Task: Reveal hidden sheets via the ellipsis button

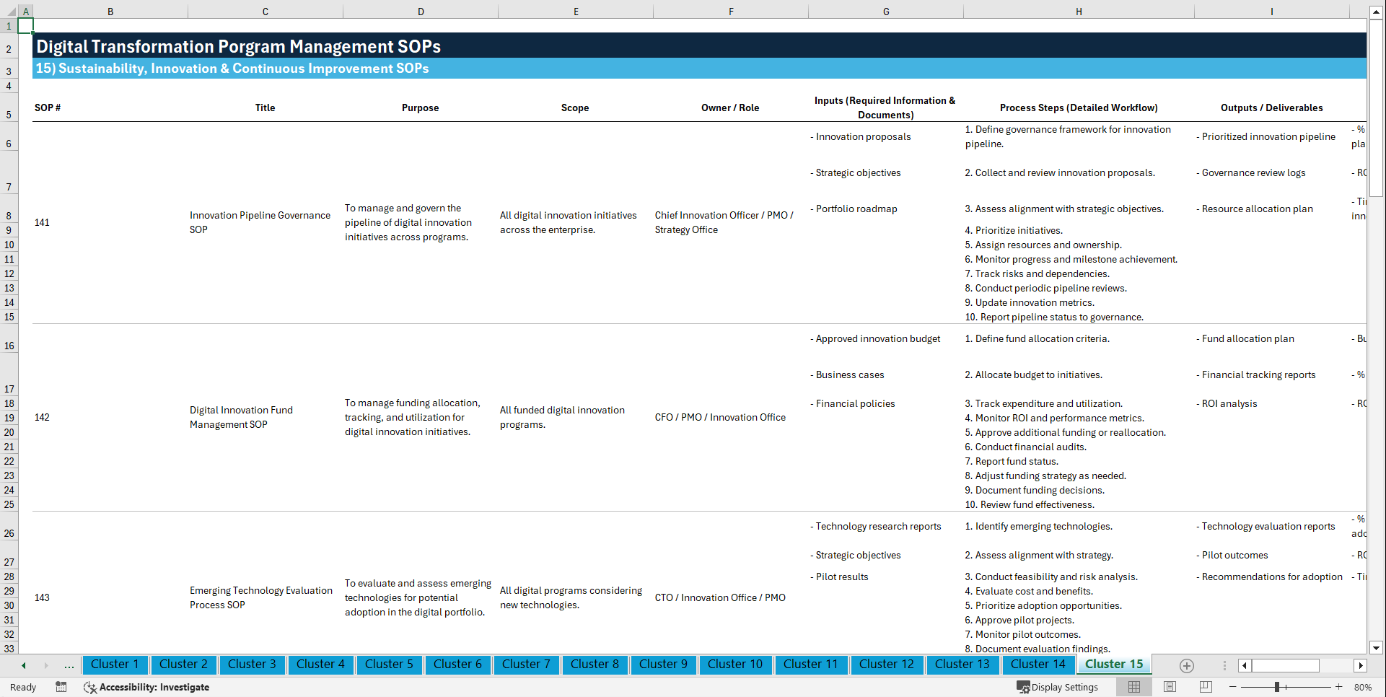Action: click(x=69, y=665)
